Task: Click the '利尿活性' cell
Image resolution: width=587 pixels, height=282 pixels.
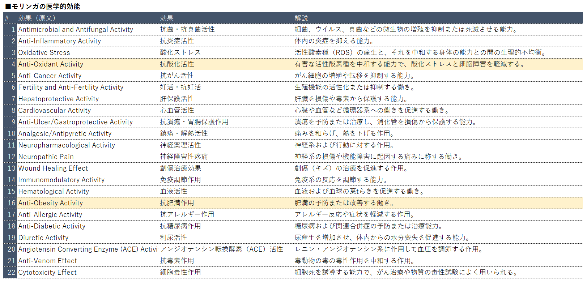Action: coord(226,238)
